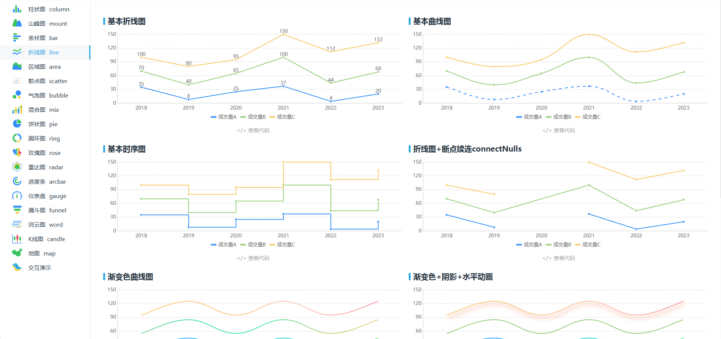Click the K-line candle chart icon

pyautogui.click(x=17, y=239)
